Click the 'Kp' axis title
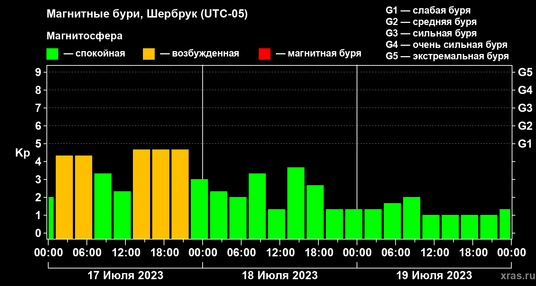This screenshot has height=286, width=536. pos(22,153)
